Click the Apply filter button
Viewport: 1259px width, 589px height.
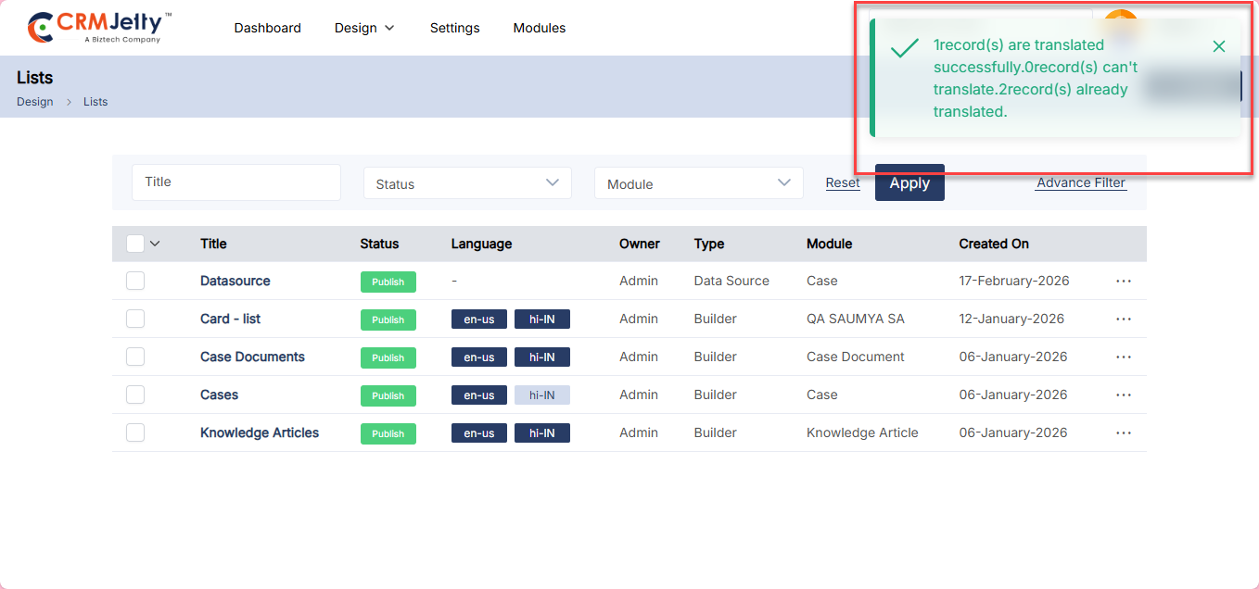(909, 182)
